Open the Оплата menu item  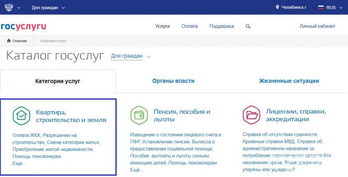[x=189, y=26]
